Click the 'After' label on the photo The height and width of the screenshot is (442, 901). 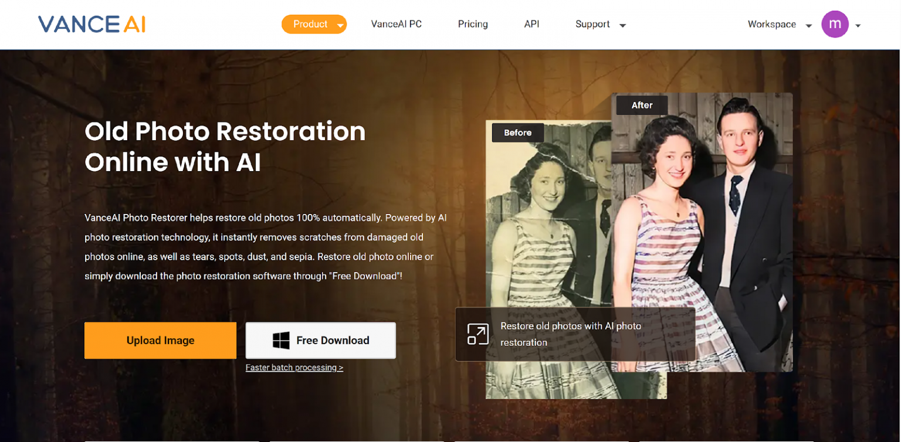coord(641,105)
